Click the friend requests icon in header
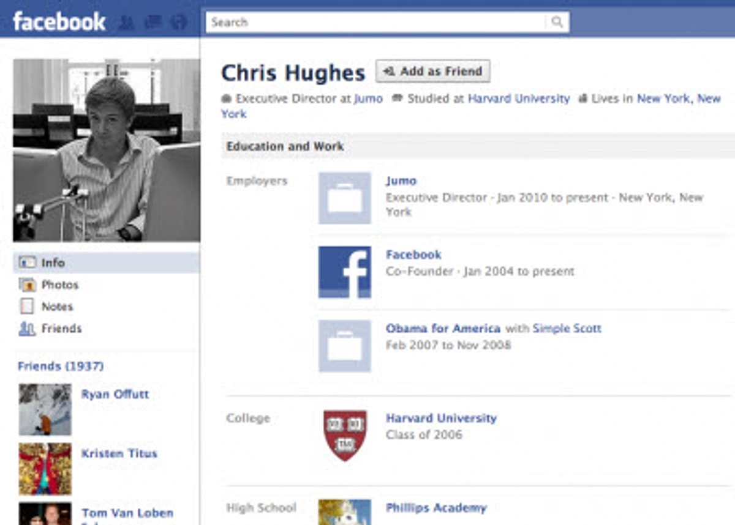The width and height of the screenshot is (735, 525). 126,23
